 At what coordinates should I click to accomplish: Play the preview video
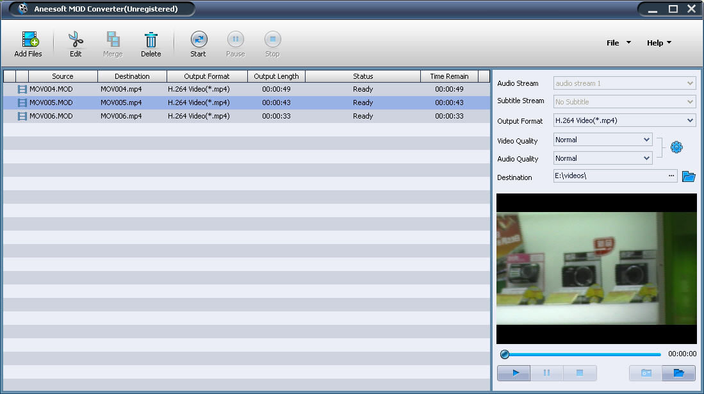pos(514,373)
